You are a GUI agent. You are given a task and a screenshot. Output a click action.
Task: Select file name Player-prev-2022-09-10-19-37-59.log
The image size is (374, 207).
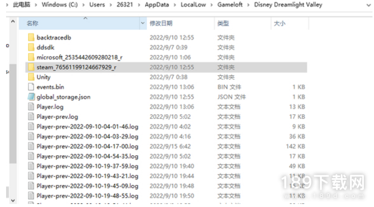(x=87, y=166)
